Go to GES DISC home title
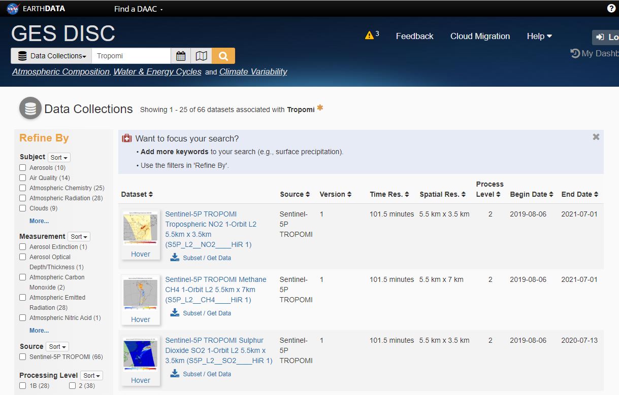 [63, 33]
